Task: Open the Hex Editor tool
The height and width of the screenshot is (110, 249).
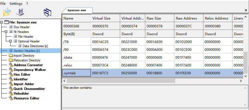Action: [x=22, y=75]
